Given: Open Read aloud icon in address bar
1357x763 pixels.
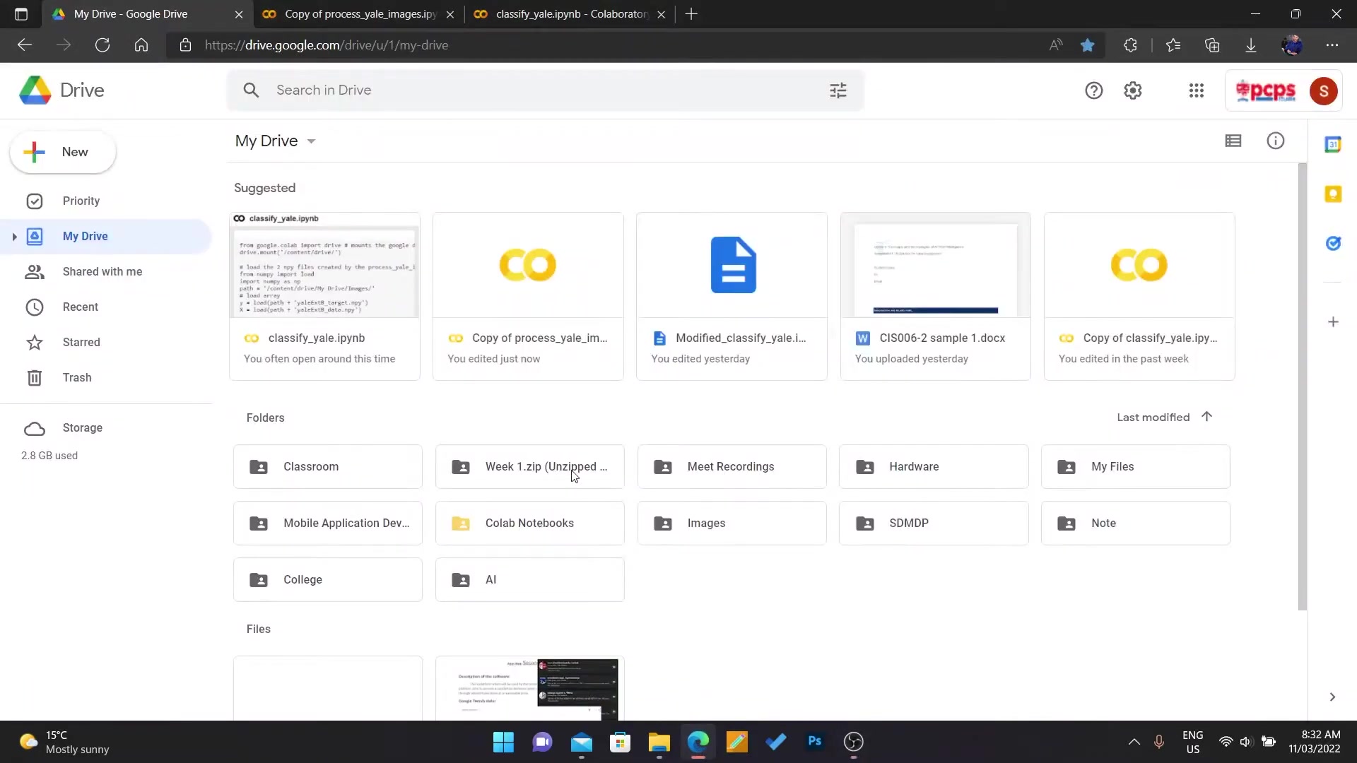Looking at the screenshot, I should click(x=1056, y=45).
